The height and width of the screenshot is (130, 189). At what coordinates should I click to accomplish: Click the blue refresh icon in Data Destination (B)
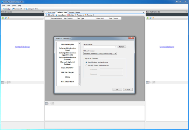coord(150,18)
